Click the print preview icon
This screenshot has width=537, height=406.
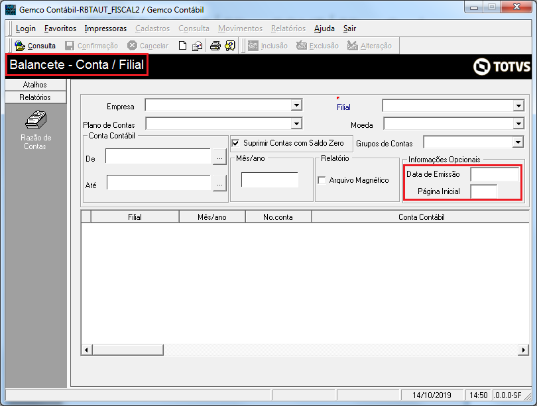[x=198, y=46]
